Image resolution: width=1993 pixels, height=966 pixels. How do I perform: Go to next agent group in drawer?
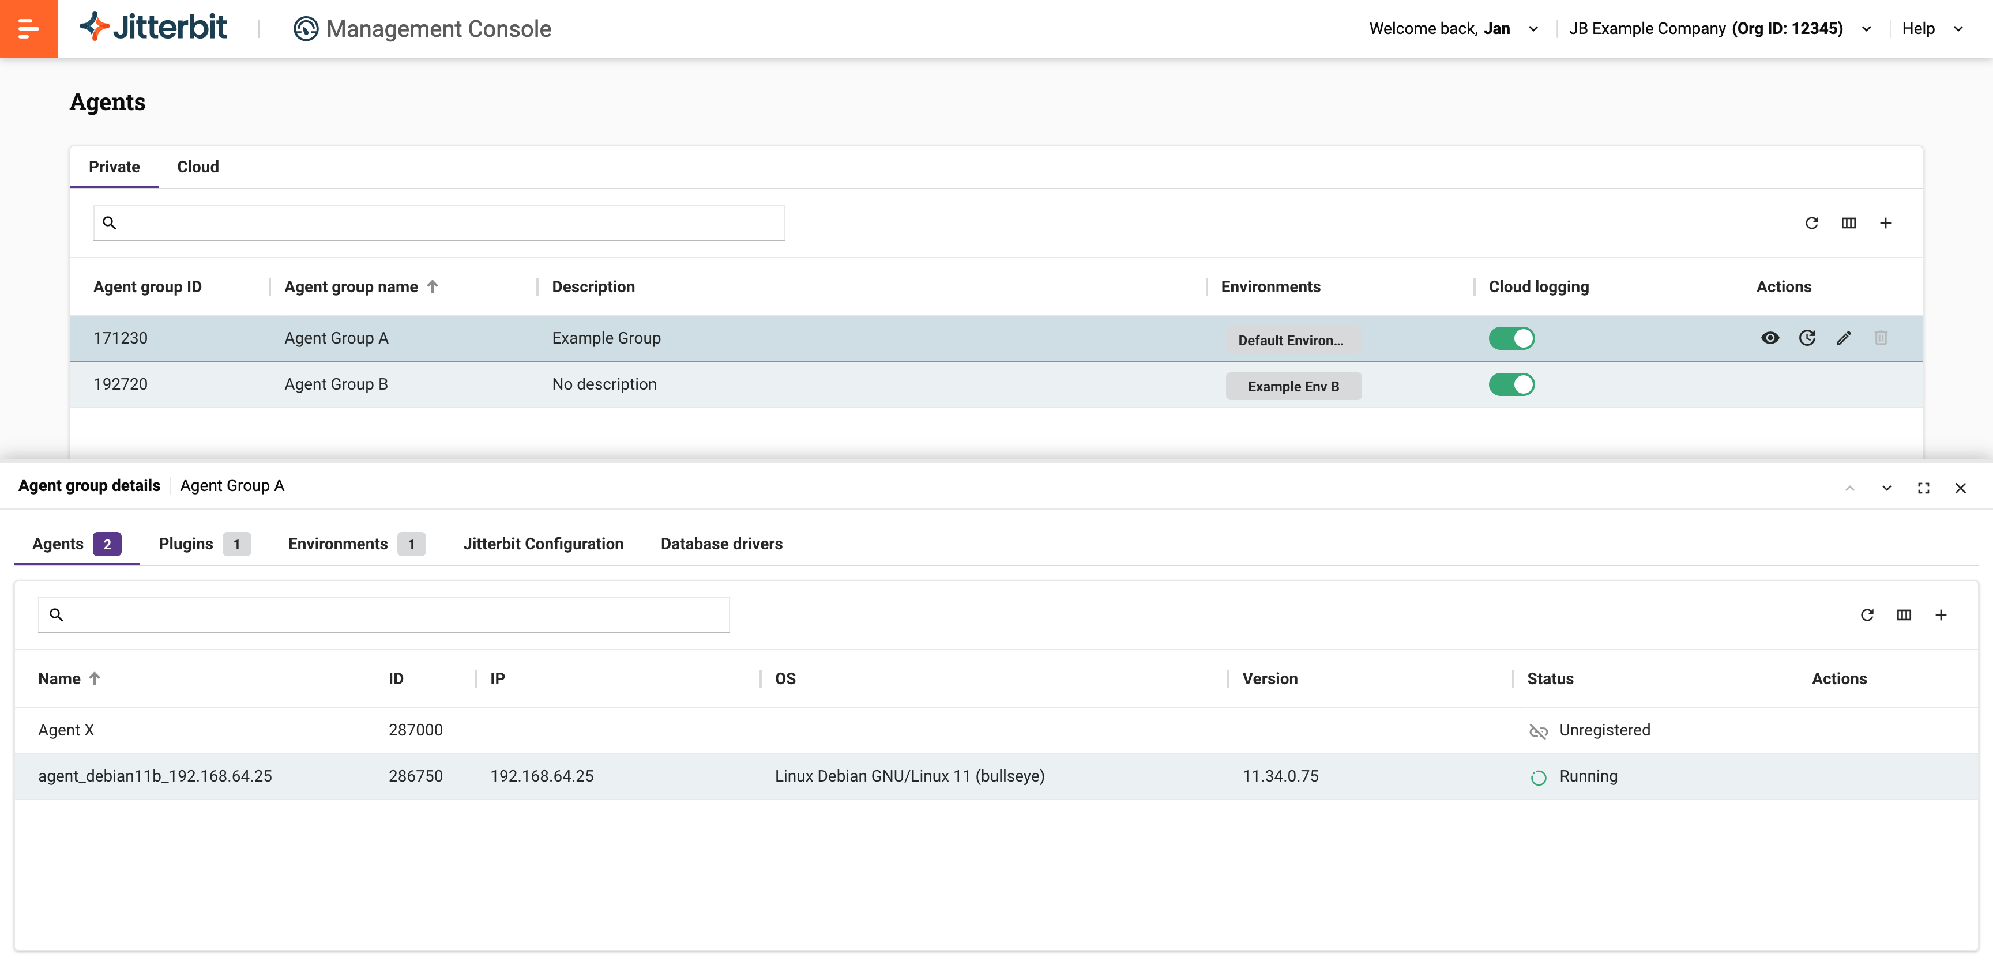click(1887, 488)
